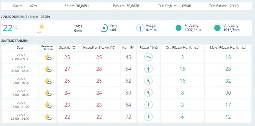Click humidity value 59 in the table
The width and height of the screenshot is (255, 126).
128,93
